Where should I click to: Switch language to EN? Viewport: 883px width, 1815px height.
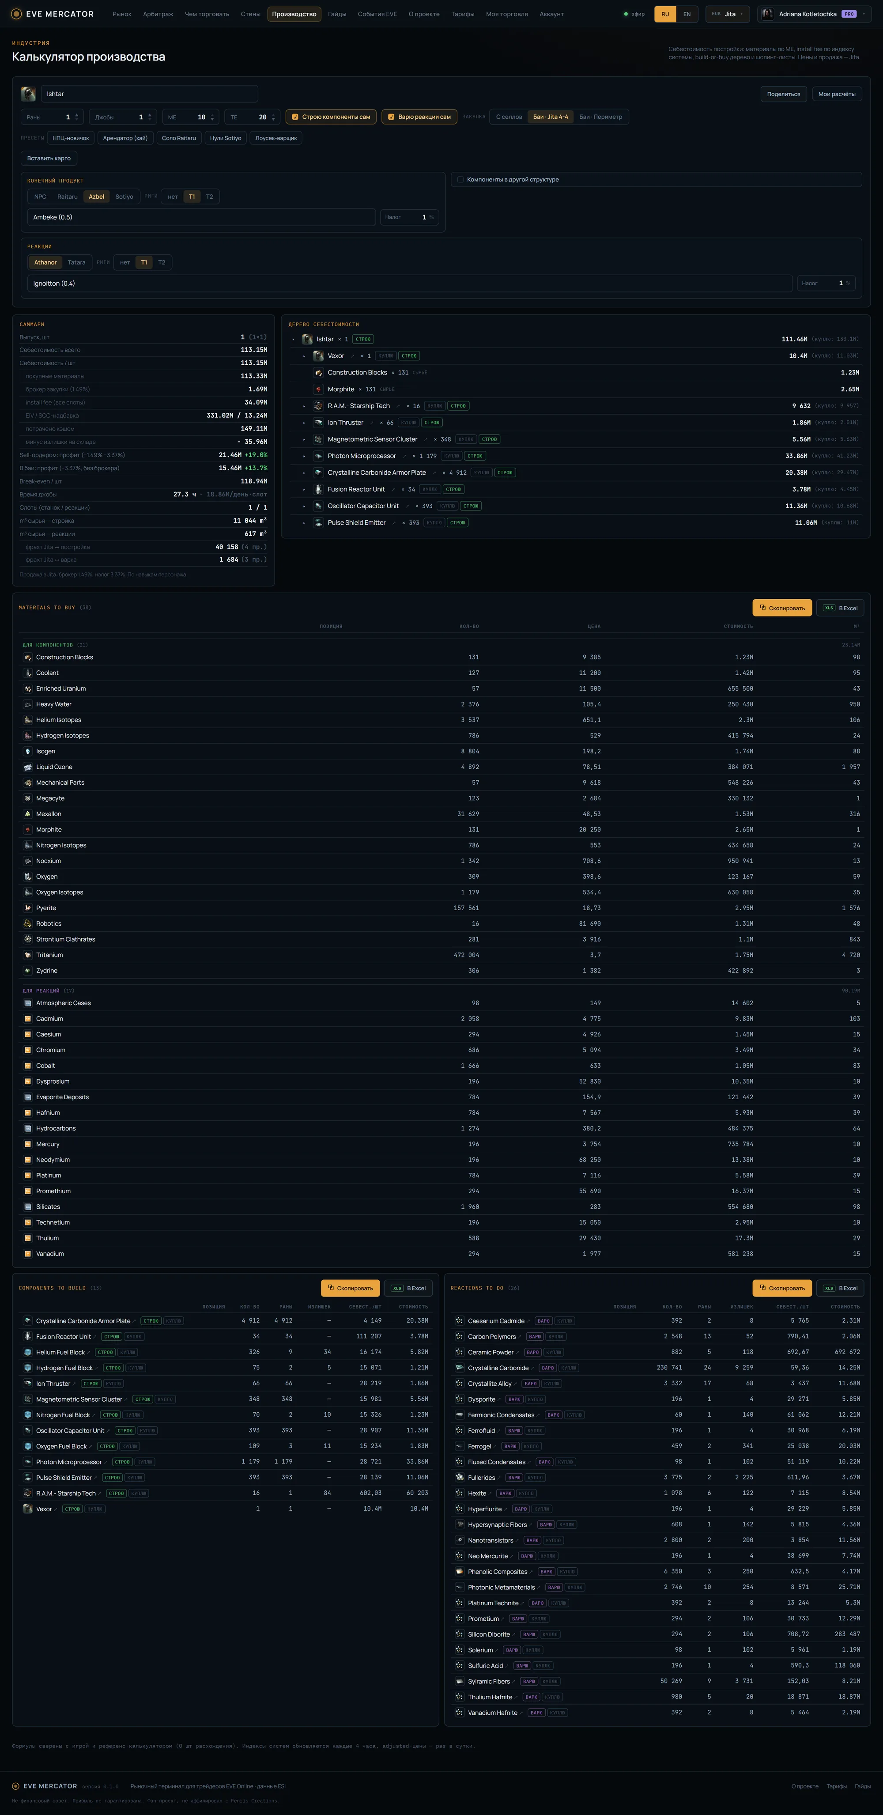[x=687, y=14]
